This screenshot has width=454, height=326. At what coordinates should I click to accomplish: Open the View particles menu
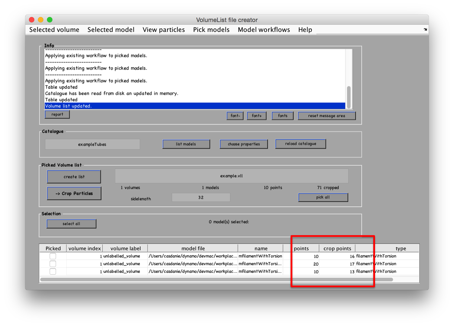click(164, 30)
